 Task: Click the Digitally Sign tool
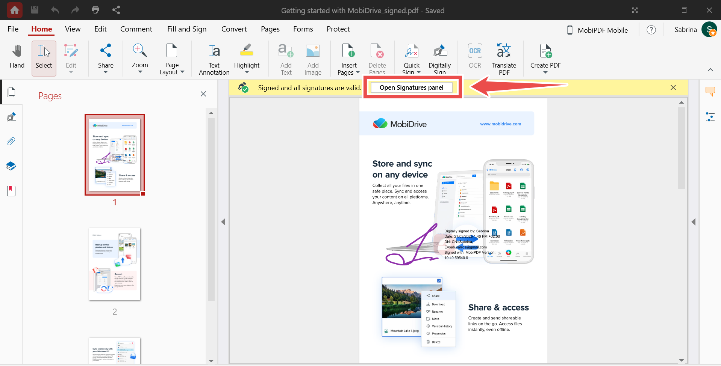click(x=440, y=59)
